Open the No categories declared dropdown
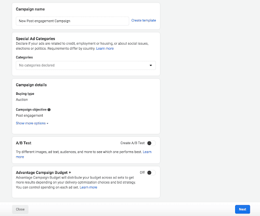This screenshot has width=260, height=216. pos(86,65)
